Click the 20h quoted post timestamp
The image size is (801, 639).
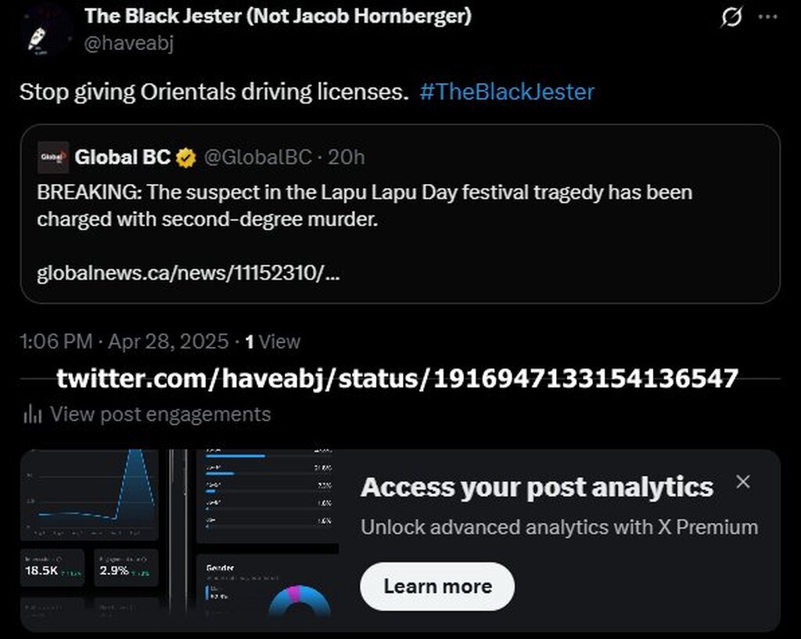347,157
